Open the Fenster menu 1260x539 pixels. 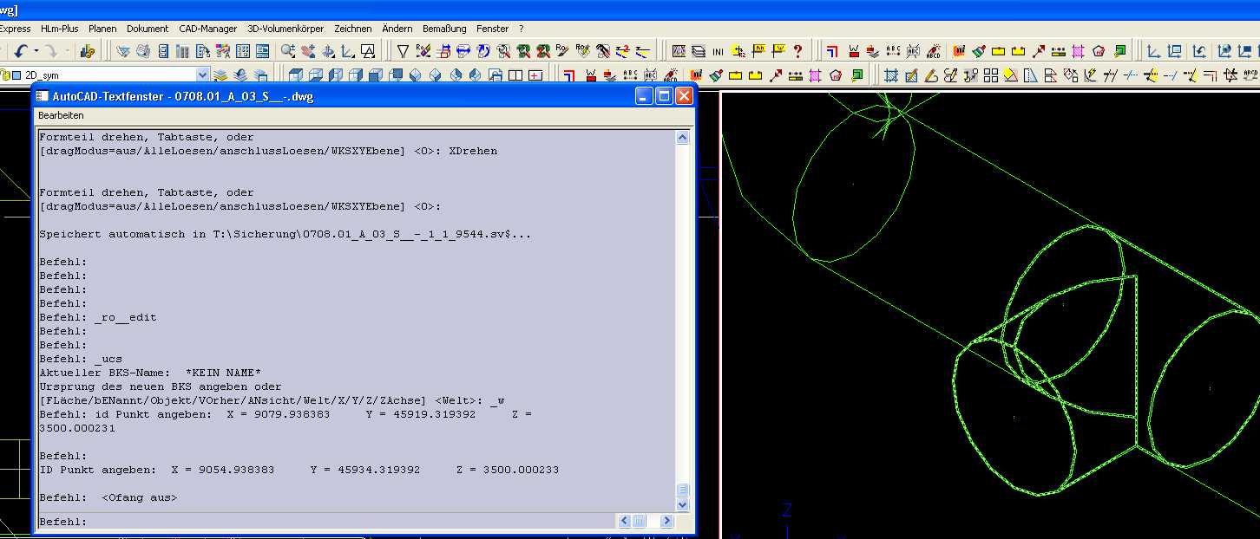[x=493, y=29]
